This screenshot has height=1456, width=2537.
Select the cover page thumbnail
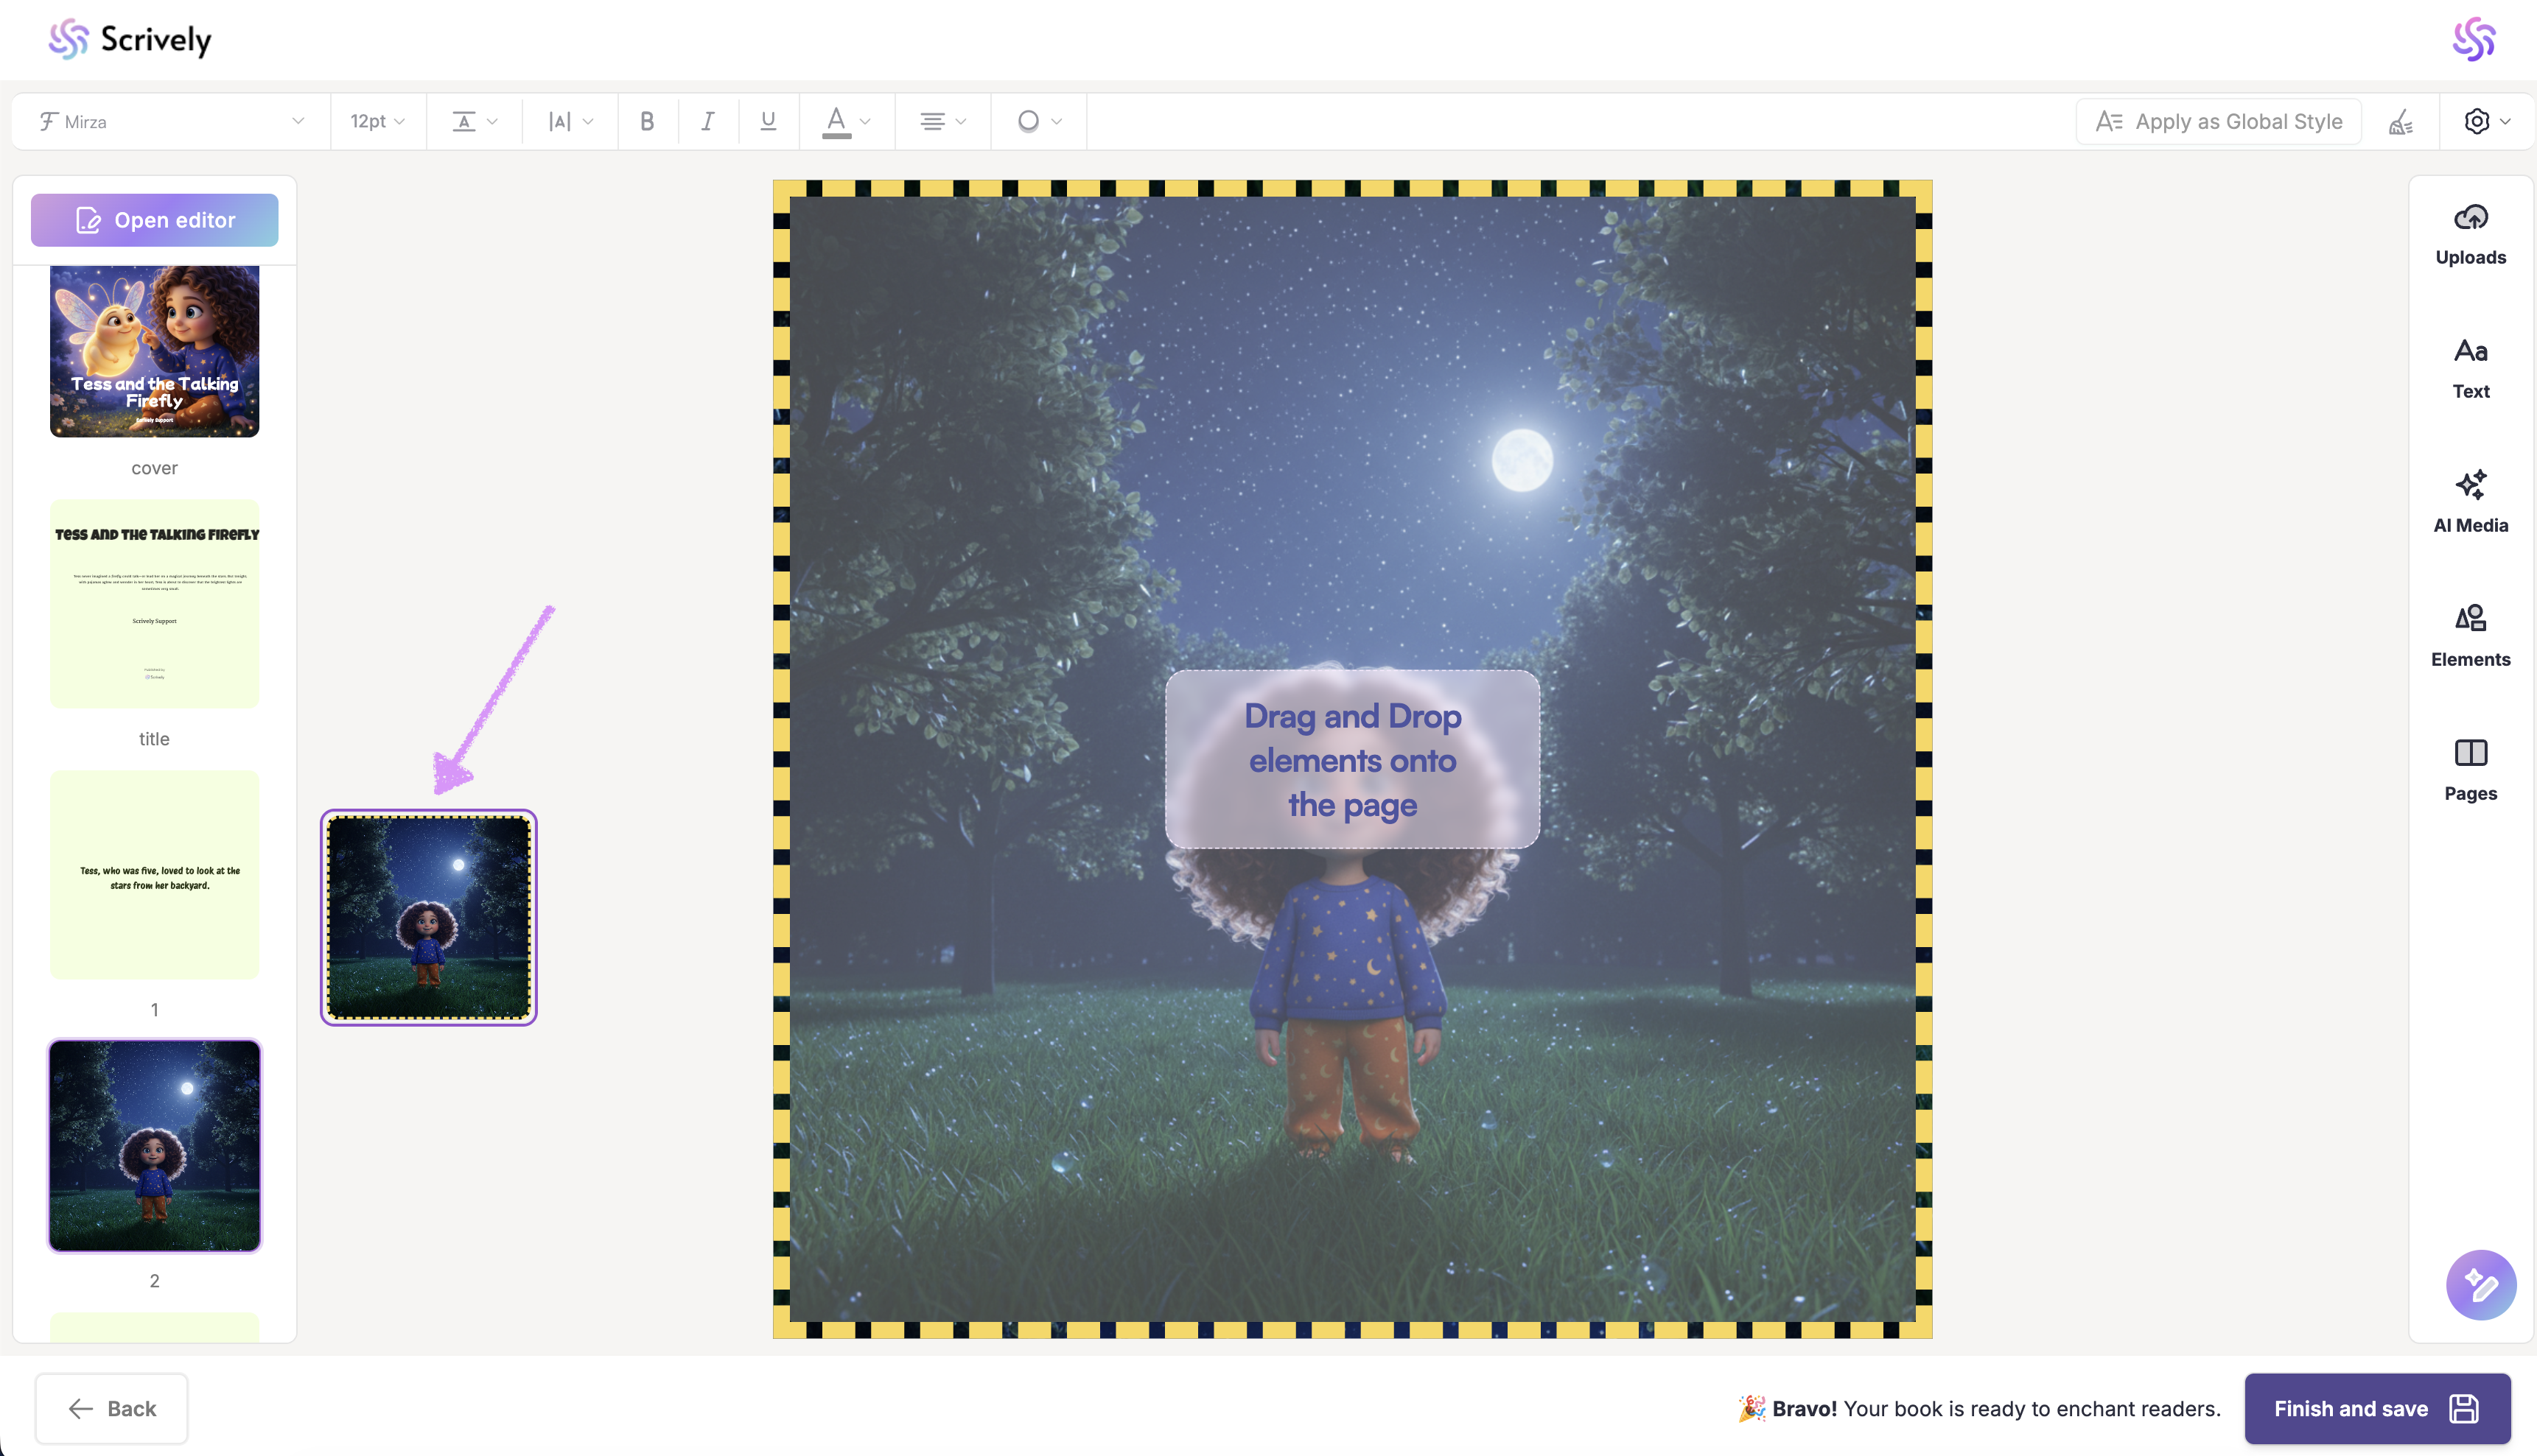click(155, 351)
